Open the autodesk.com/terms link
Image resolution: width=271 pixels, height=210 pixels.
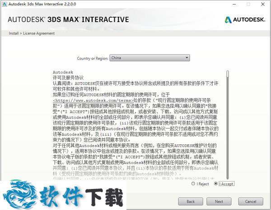[93, 100]
